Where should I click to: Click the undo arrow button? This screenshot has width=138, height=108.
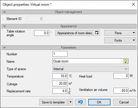(x=80, y=102)
